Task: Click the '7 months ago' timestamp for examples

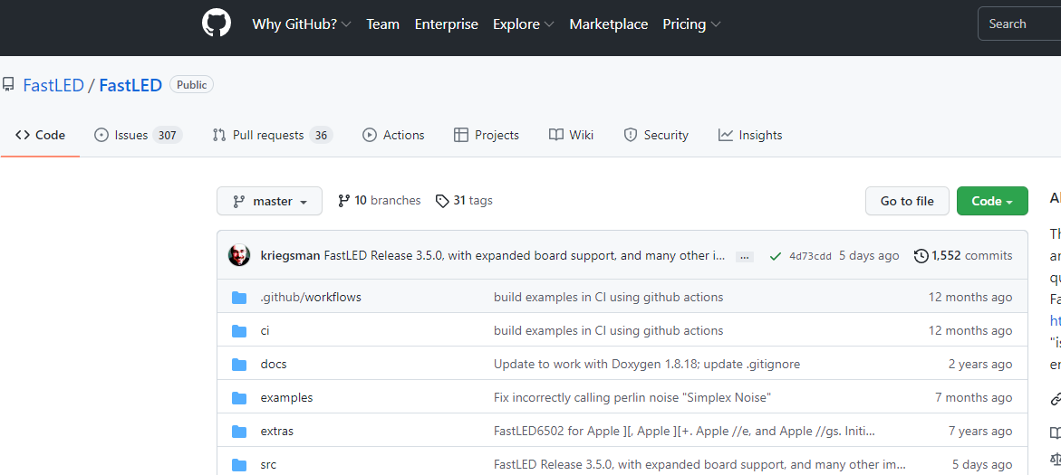Action: coord(974,398)
